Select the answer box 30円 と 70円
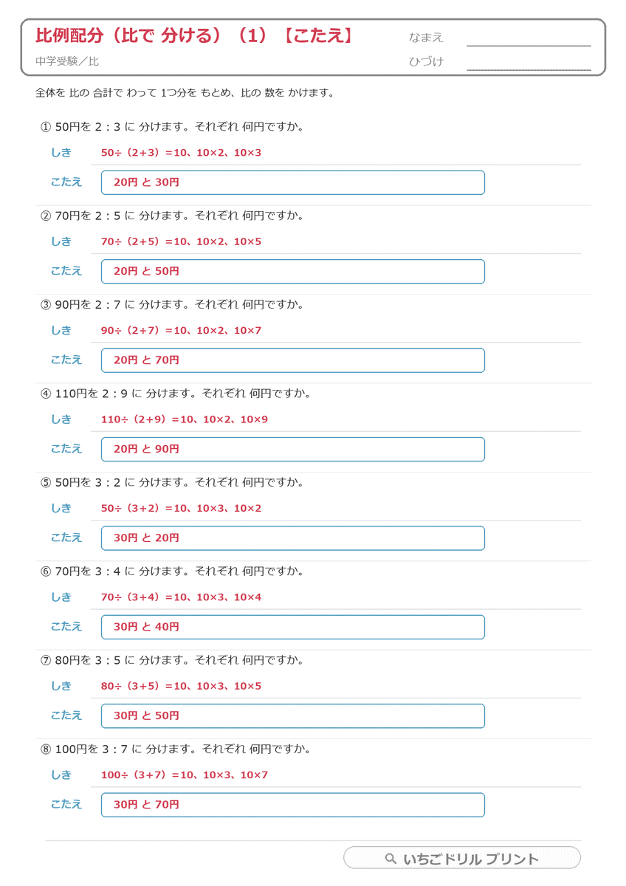Viewport: 626px width, 886px height. [293, 805]
